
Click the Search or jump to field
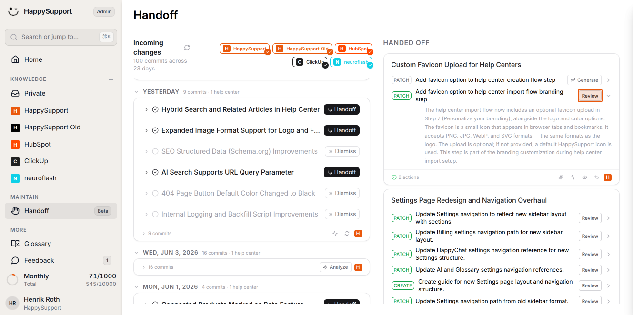pos(61,37)
